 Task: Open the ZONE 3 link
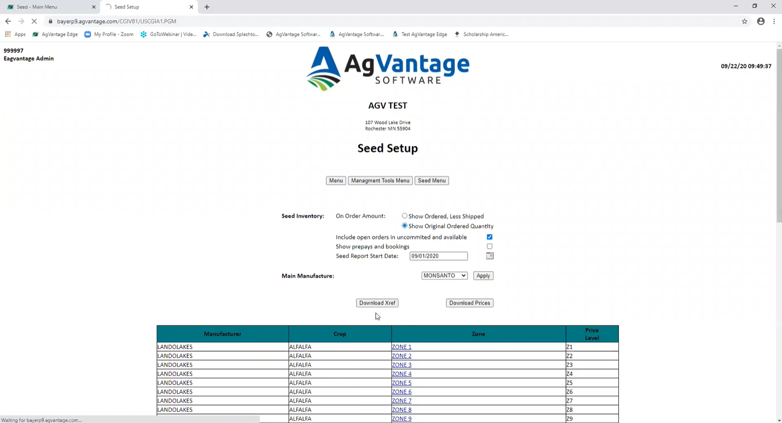point(401,365)
